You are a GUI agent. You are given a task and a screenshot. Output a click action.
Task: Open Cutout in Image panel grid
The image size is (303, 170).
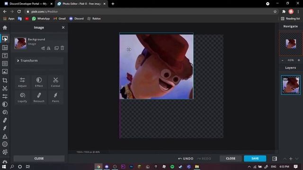pos(55,82)
